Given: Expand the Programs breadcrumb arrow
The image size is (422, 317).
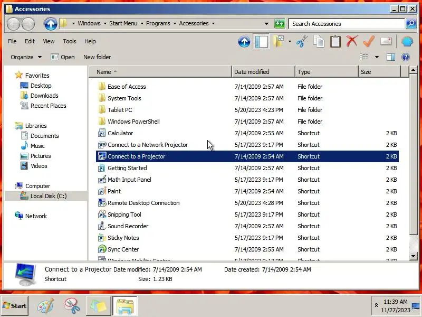Looking at the screenshot, I should point(175,24).
